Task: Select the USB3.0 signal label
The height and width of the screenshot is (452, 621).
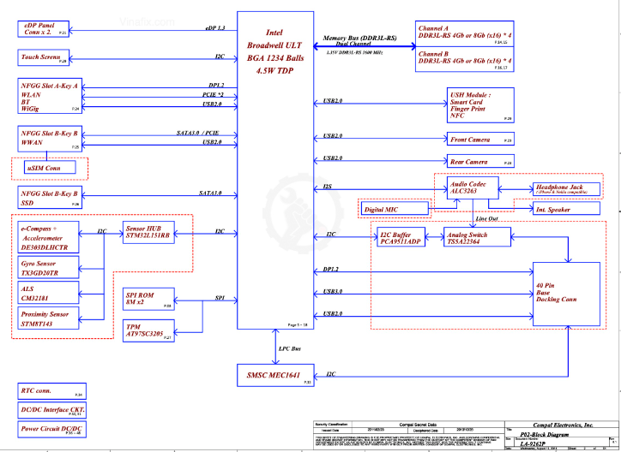Action: tap(333, 292)
